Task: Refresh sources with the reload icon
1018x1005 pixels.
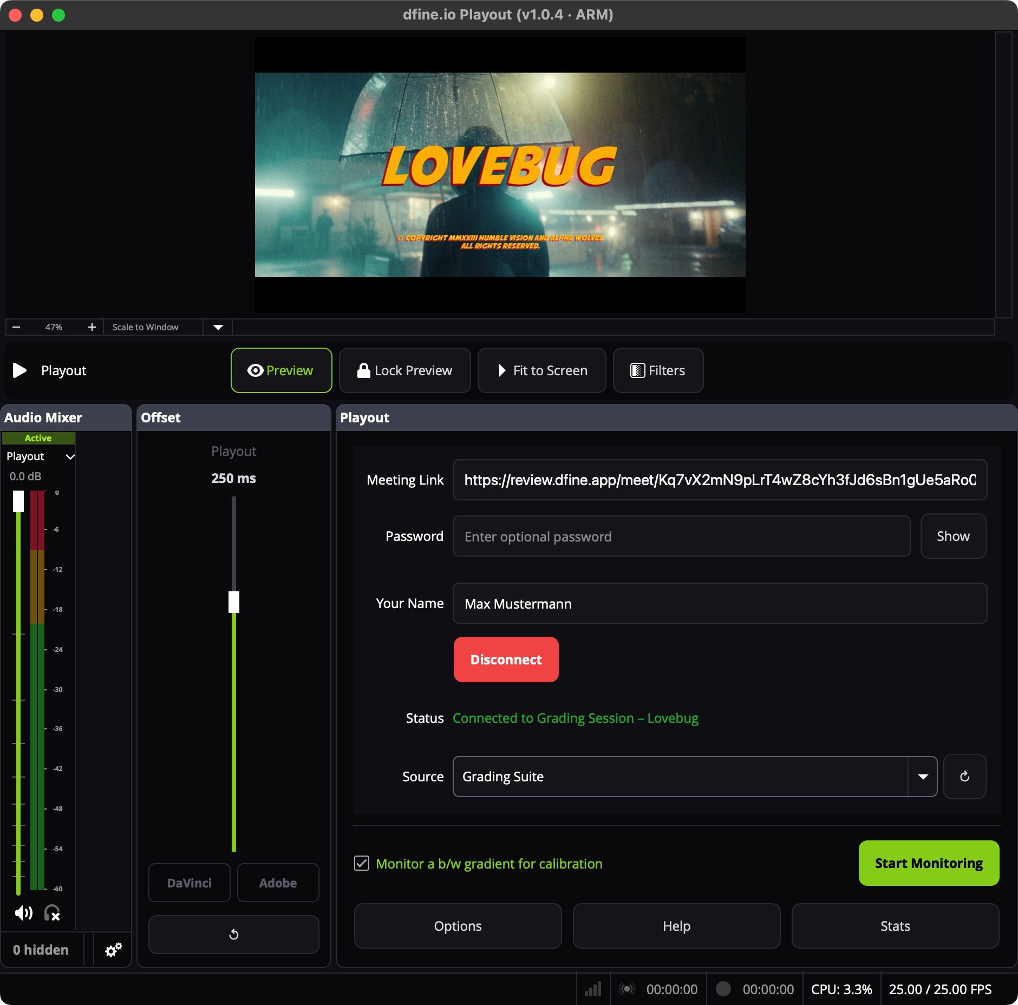Action: (964, 776)
